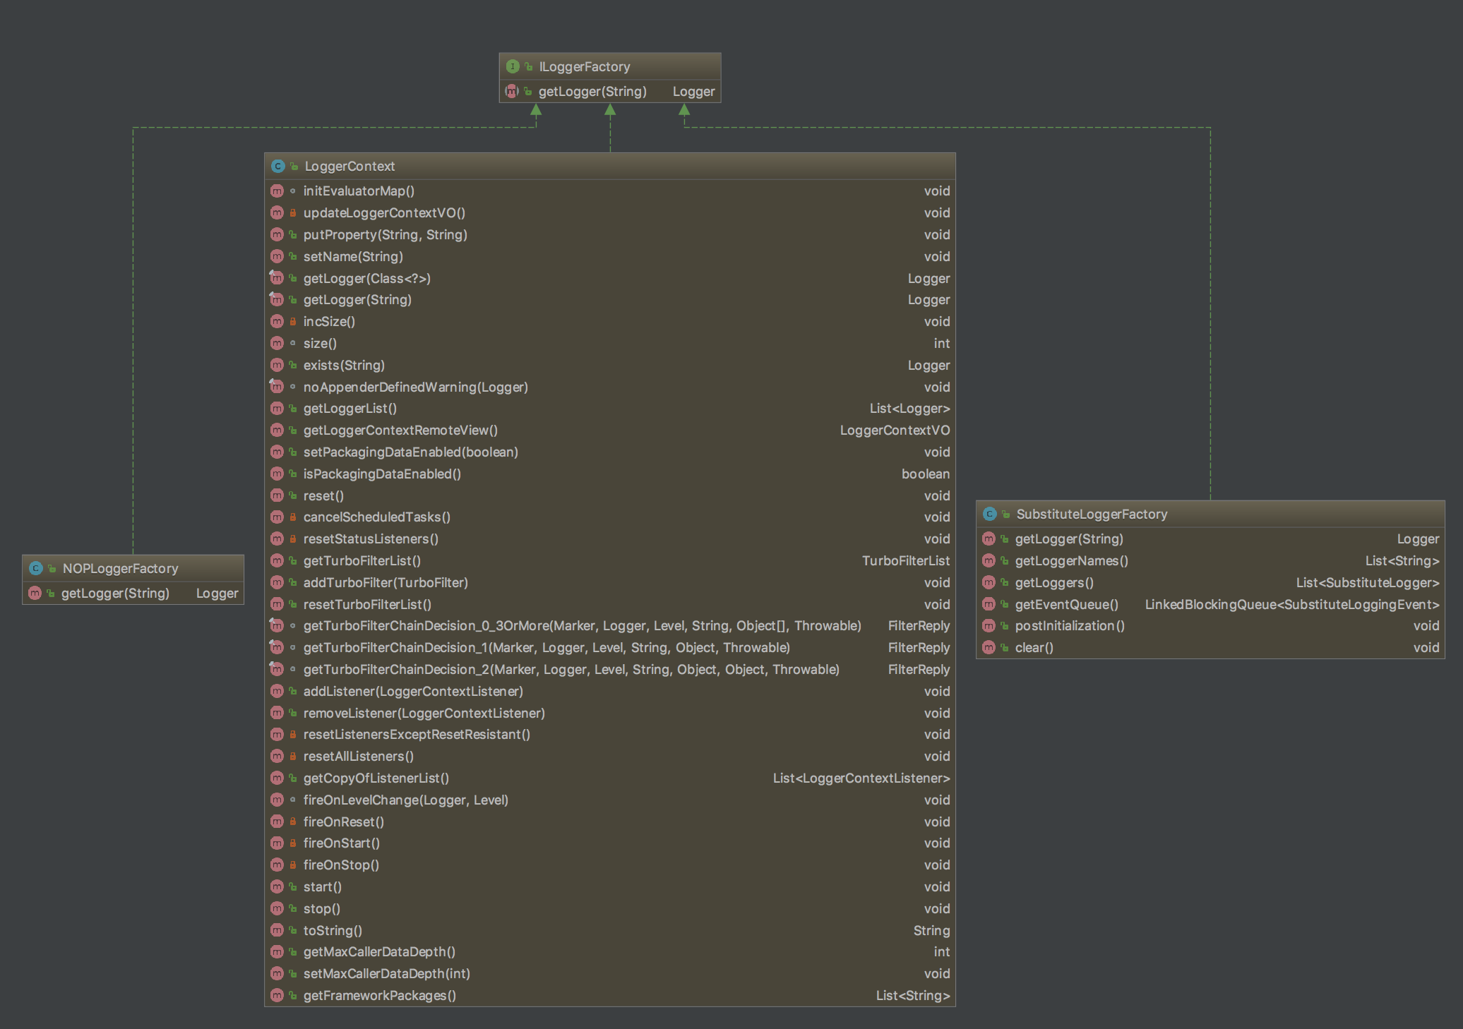The height and width of the screenshot is (1029, 1463).
Task: Click getTurboFilterChainDecision_2 method
Action: pos(571,669)
